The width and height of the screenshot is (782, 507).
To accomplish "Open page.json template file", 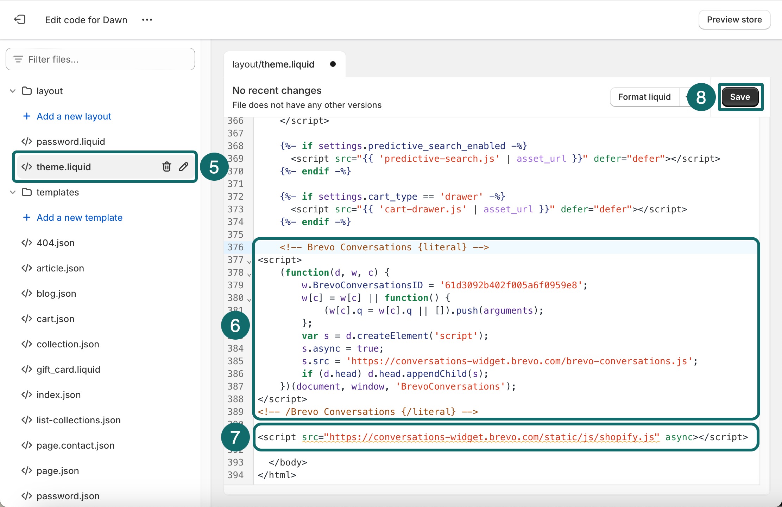I will coord(58,471).
